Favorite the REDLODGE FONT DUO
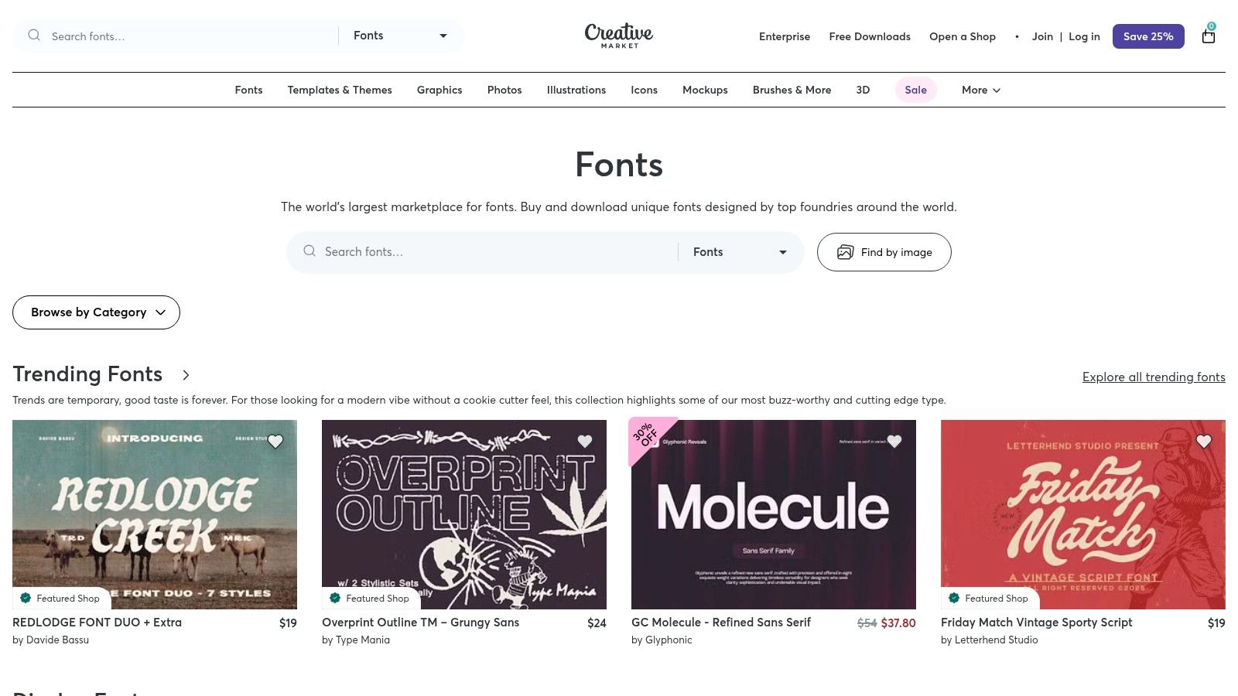Viewport: 1238px width, 696px height. [x=275, y=441]
